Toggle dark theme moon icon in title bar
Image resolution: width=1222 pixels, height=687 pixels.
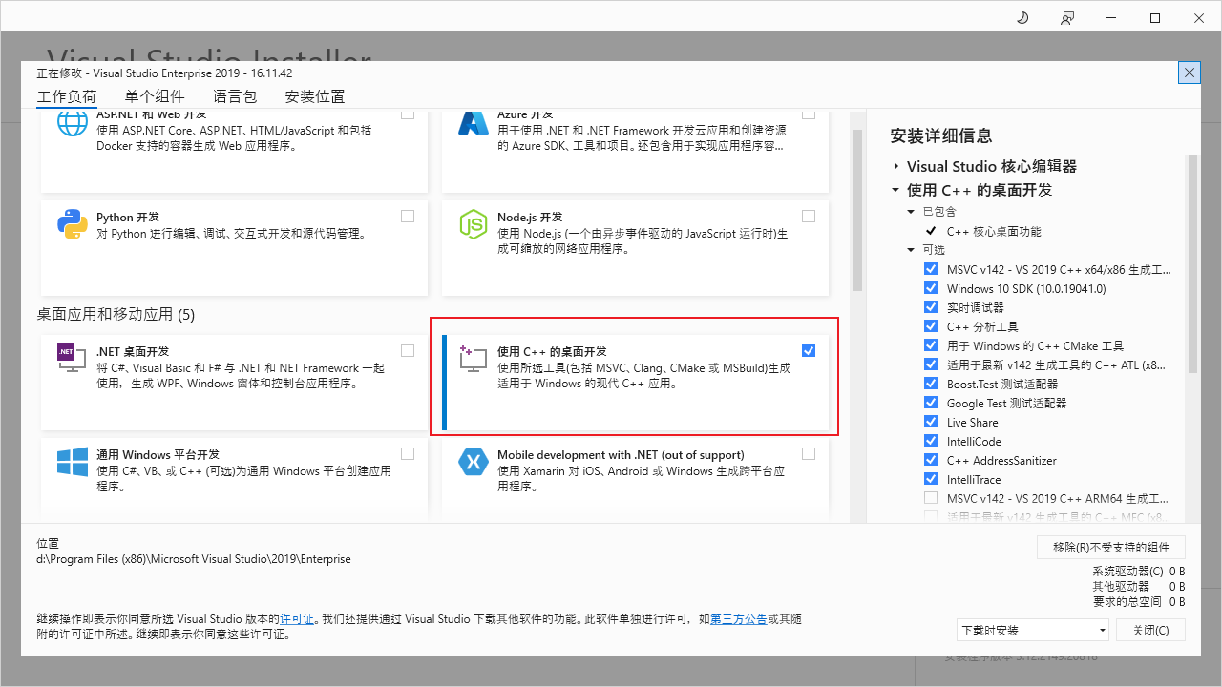point(1022,17)
